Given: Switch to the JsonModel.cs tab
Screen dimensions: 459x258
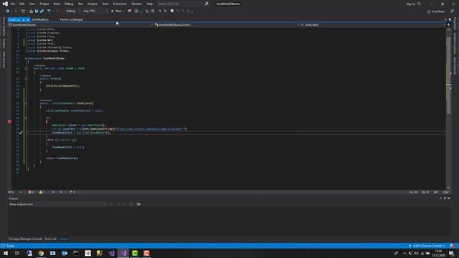Looking at the screenshot, I should click(x=40, y=19).
